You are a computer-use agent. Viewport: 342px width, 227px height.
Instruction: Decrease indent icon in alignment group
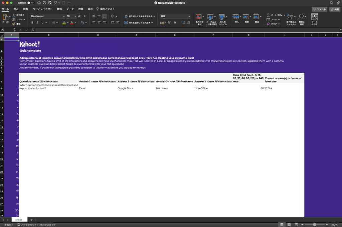coord(113,23)
